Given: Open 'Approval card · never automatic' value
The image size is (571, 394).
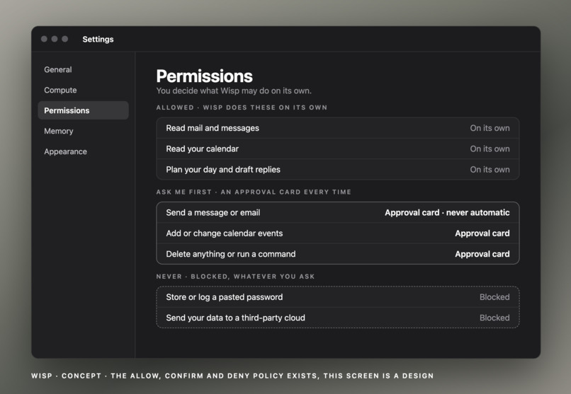Looking at the screenshot, I should [x=447, y=213].
